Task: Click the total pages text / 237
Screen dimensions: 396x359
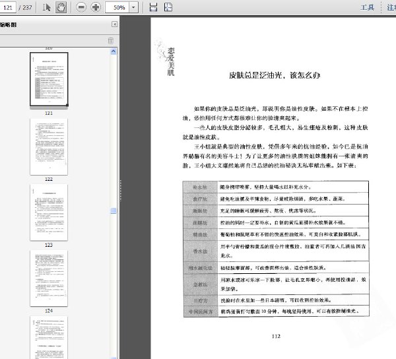Action: click(25, 7)
